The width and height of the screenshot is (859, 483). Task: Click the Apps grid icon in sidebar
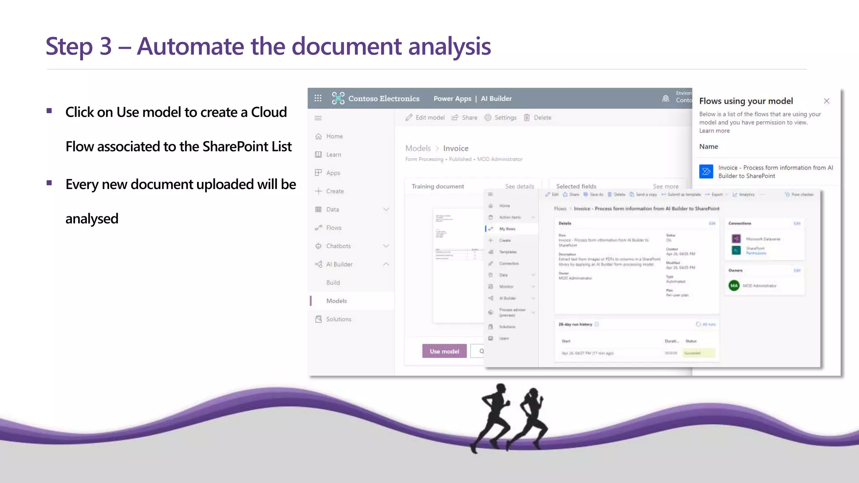point(318,173)
